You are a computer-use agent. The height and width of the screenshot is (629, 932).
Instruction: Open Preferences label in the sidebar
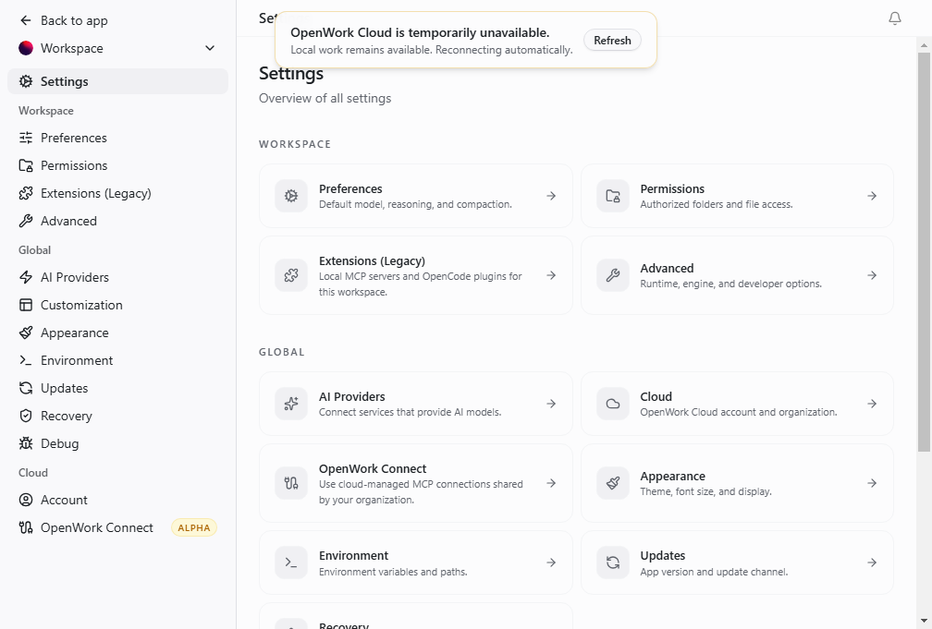point(74,138)
